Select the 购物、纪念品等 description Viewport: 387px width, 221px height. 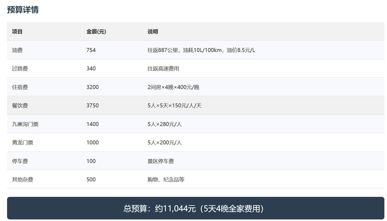166,180
